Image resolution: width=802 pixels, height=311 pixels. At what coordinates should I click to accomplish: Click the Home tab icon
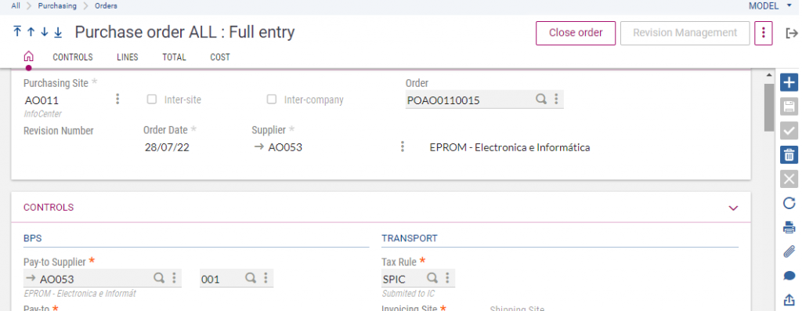29,56
